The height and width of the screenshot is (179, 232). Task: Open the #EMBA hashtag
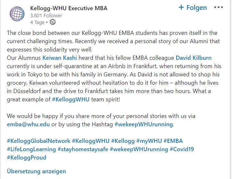pos(173,141)
